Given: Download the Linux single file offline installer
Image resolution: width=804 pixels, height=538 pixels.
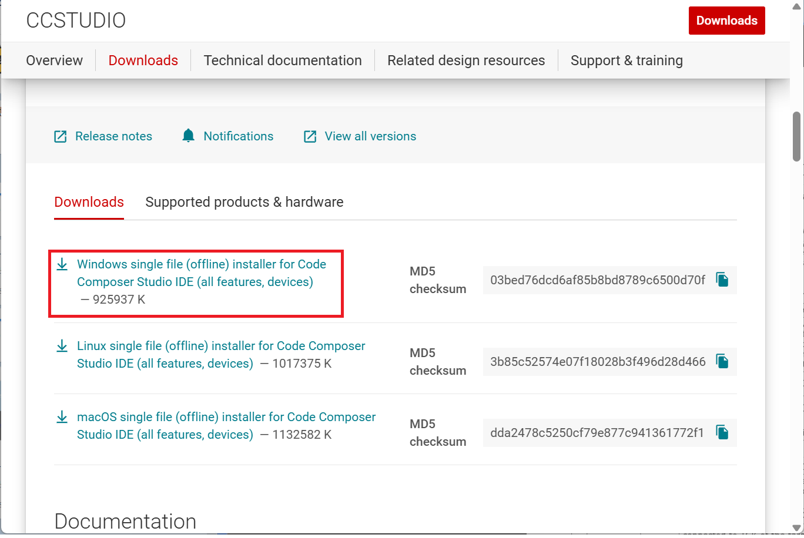Looking at the screenshot, I should 221,355.
